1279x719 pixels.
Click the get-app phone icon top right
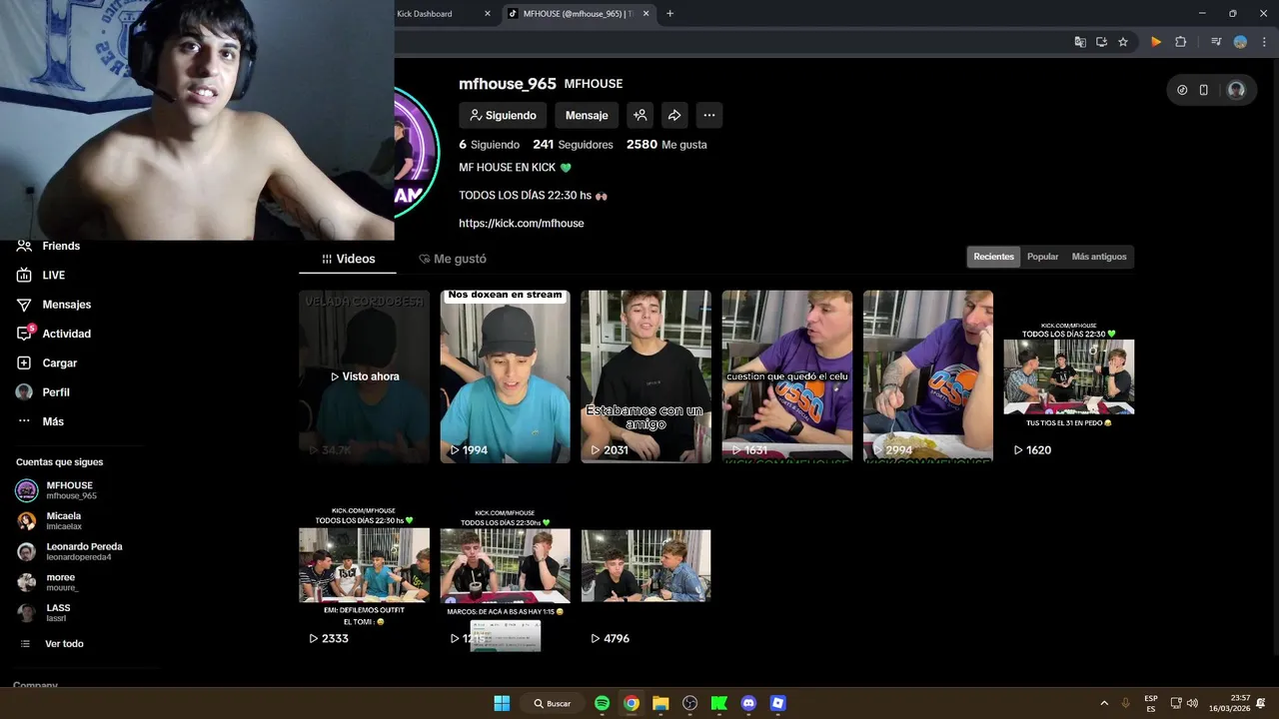click(x=1204, y=90)
